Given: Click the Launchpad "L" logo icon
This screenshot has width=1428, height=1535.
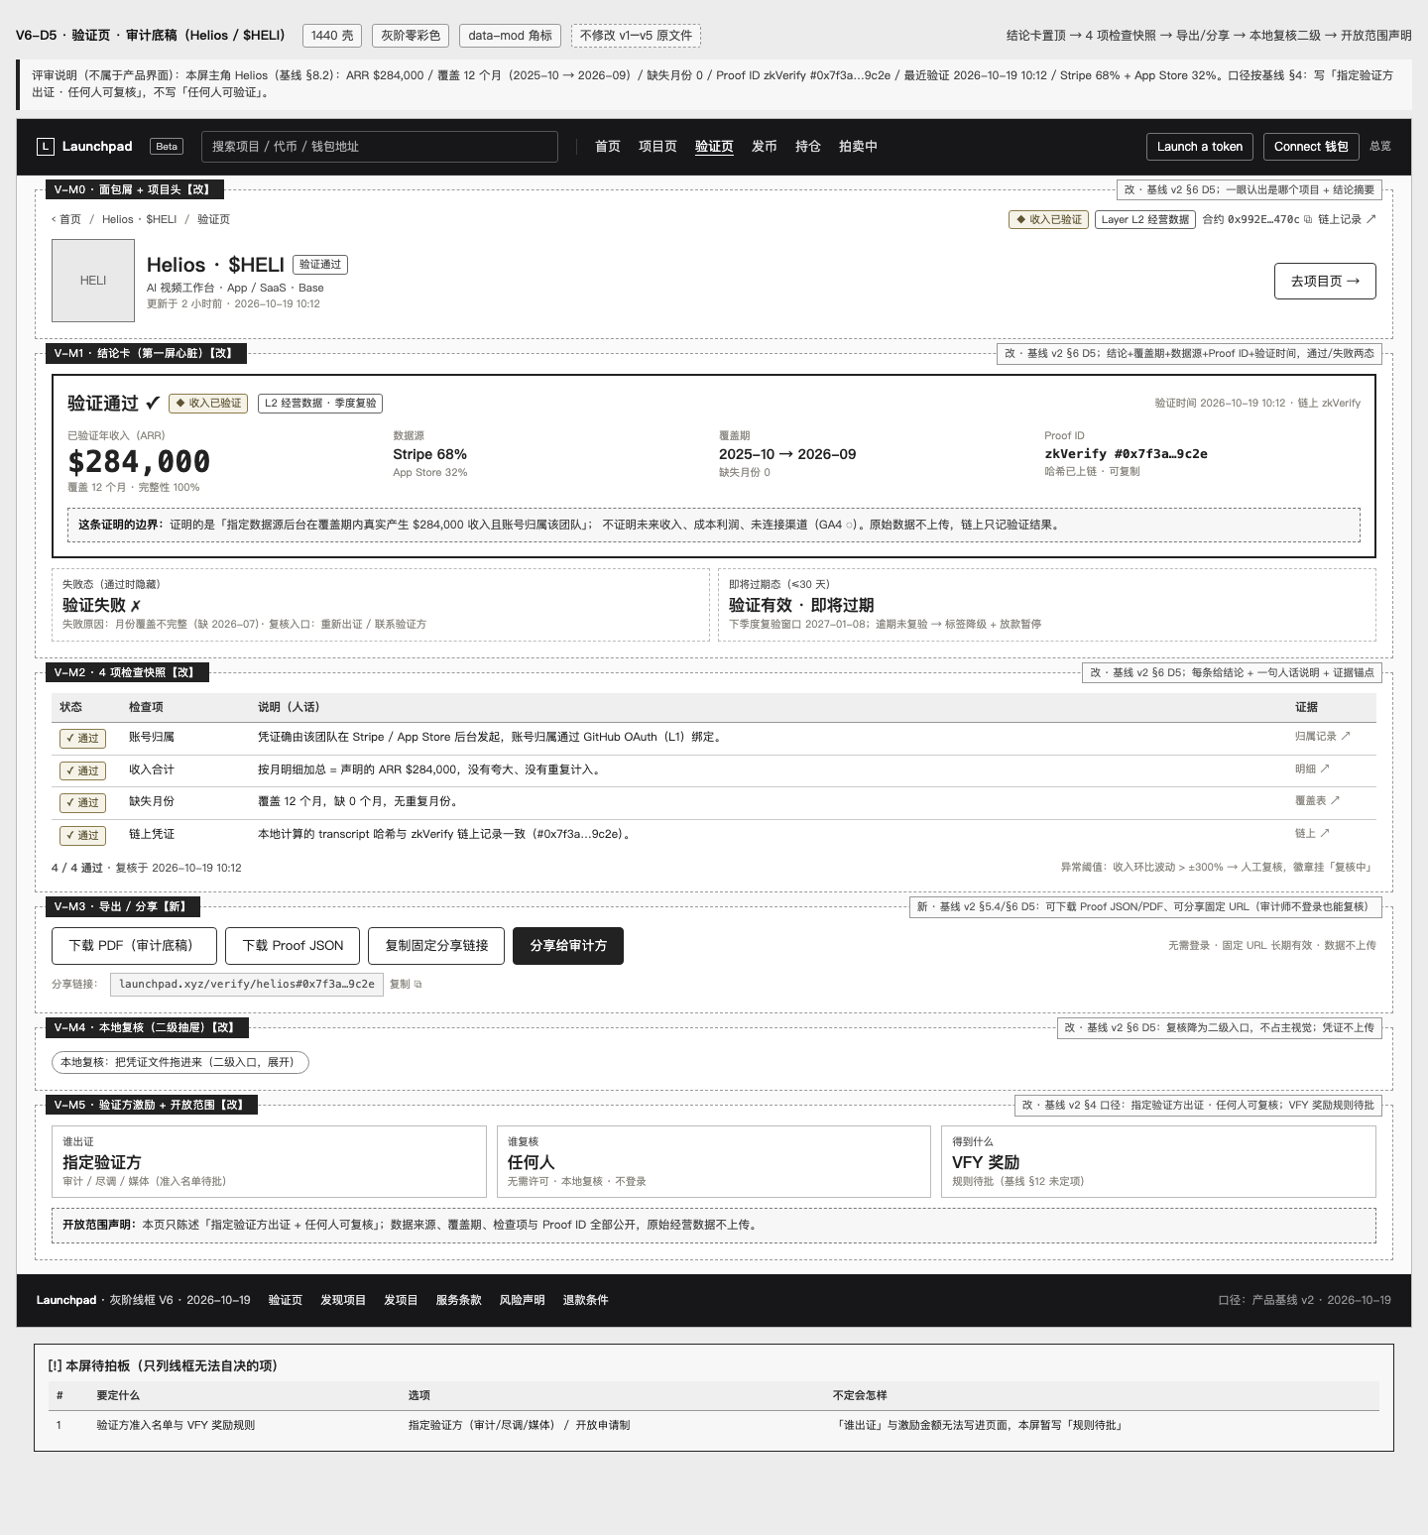Looking at the screenshot, I should (45, 147).
